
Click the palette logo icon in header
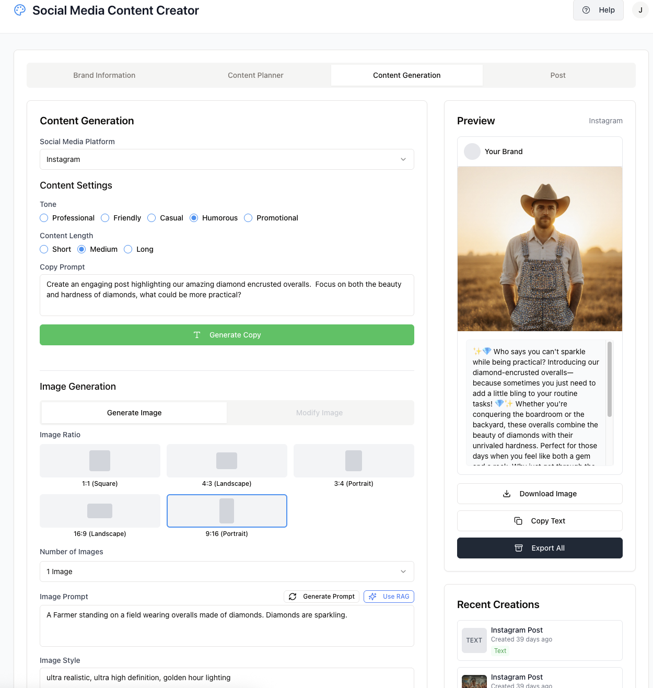click(20, 10)
